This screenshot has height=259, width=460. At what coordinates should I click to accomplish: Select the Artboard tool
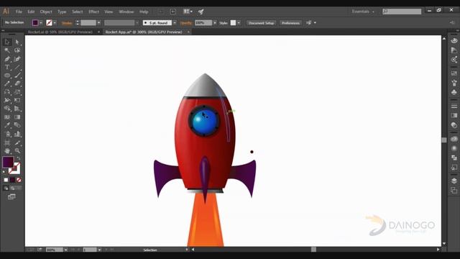point(7,142)
